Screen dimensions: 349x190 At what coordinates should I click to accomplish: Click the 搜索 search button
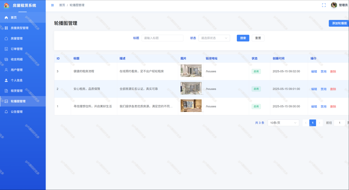click(243, 38)
